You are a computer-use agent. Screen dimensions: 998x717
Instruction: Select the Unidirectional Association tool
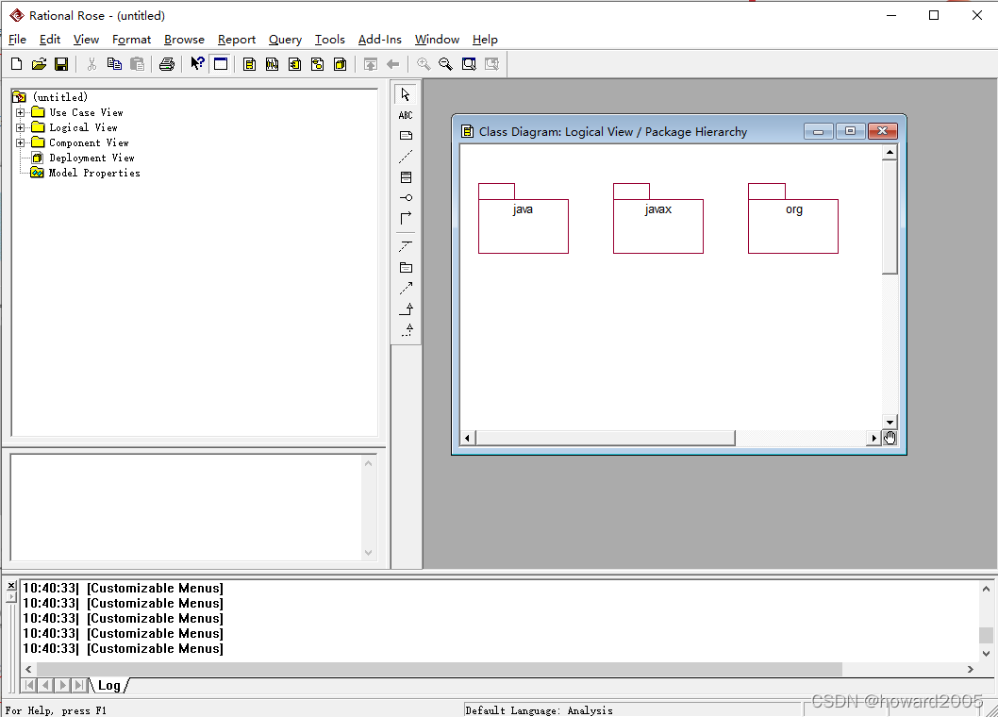406,218
